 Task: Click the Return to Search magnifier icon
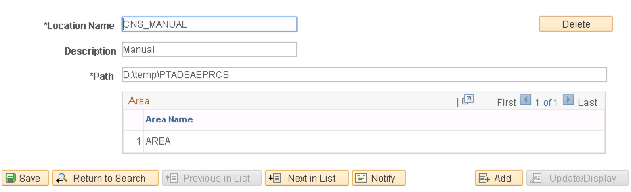(x=62, y=178)
